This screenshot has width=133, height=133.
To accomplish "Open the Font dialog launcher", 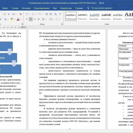I will (x=23, y=24).
